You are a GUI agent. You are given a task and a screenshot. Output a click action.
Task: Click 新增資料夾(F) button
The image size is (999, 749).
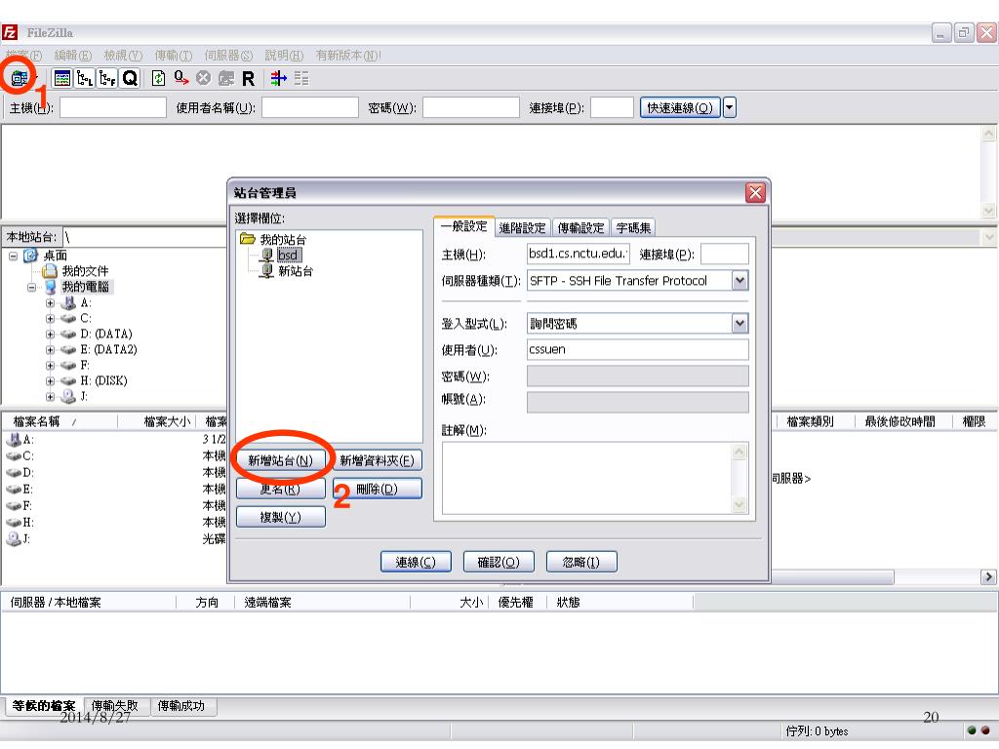click(x=378, y=460)
